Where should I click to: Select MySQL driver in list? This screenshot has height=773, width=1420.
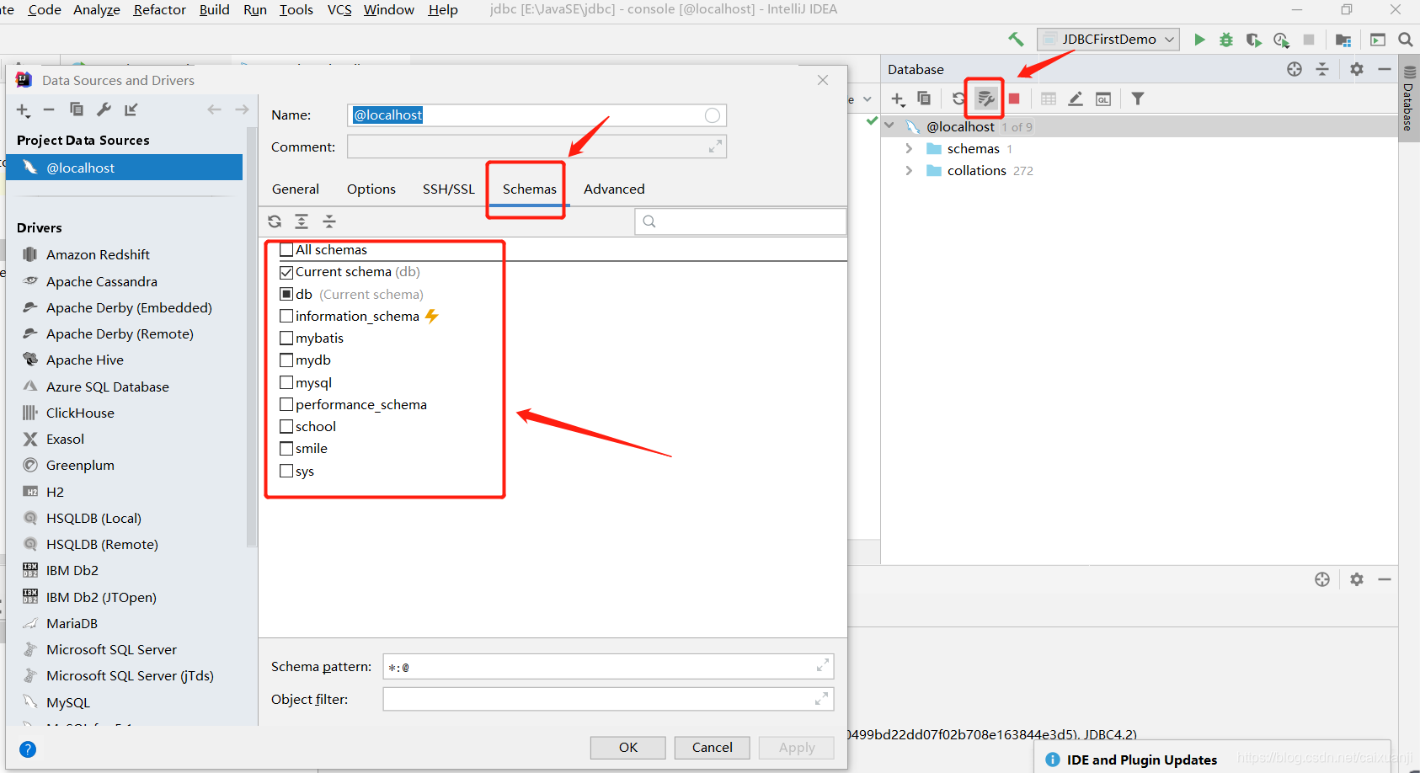[x=67, y=702]
